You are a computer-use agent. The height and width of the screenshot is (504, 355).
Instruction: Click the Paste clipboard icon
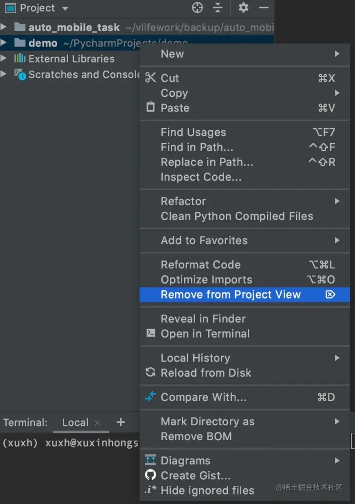click(150, 107)
